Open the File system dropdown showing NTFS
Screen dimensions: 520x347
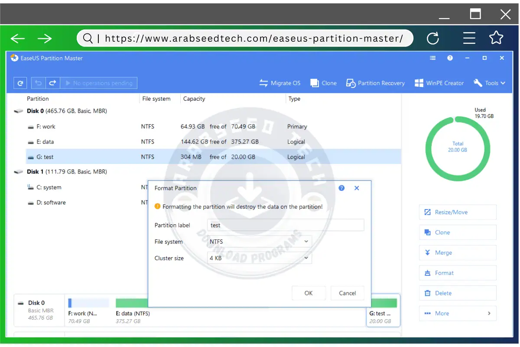[259, 242]
